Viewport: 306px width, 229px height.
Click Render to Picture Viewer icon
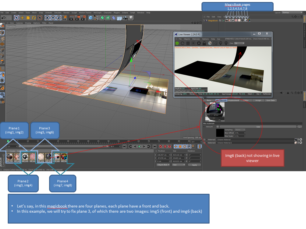coord(77,18)
